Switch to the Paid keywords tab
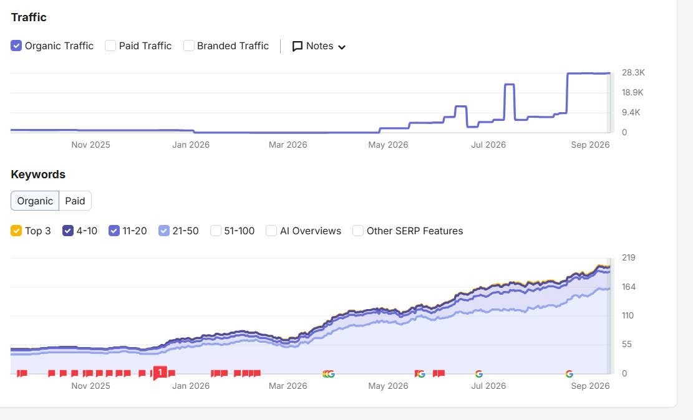This screenshot has height=420, width=693. tap(75, 201)
